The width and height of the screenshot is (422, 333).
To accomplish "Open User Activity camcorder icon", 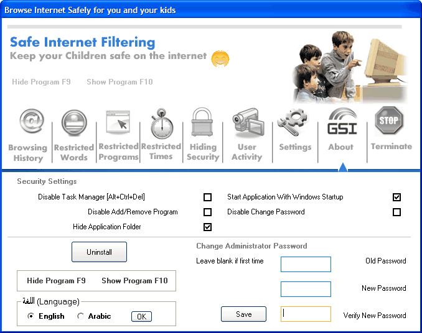I will click(x=248, y=122).
